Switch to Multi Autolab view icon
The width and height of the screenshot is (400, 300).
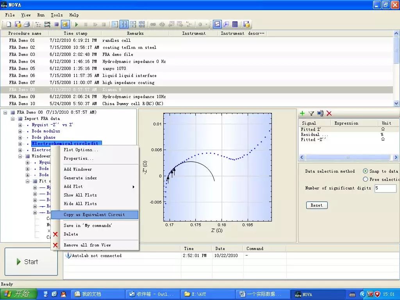pos(47,25)
